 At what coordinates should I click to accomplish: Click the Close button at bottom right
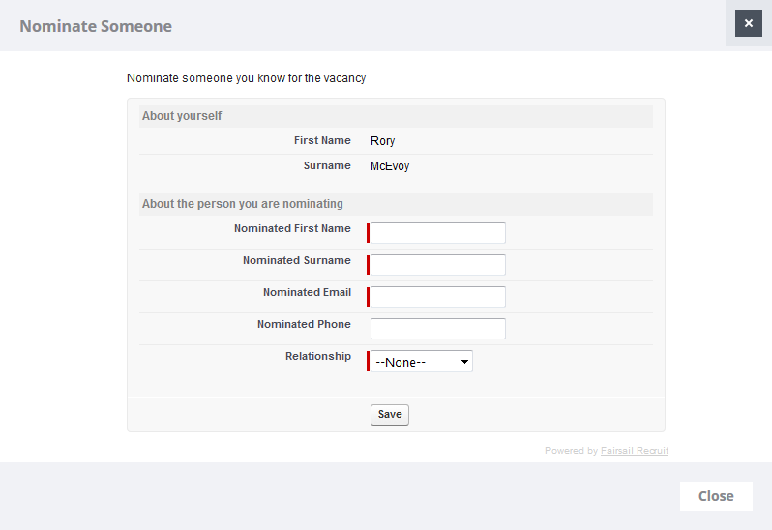(716, 496)
